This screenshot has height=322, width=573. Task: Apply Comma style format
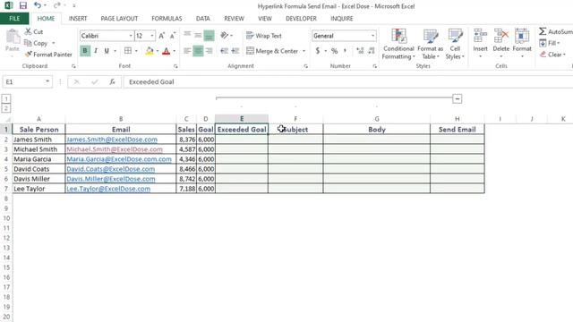345,51
